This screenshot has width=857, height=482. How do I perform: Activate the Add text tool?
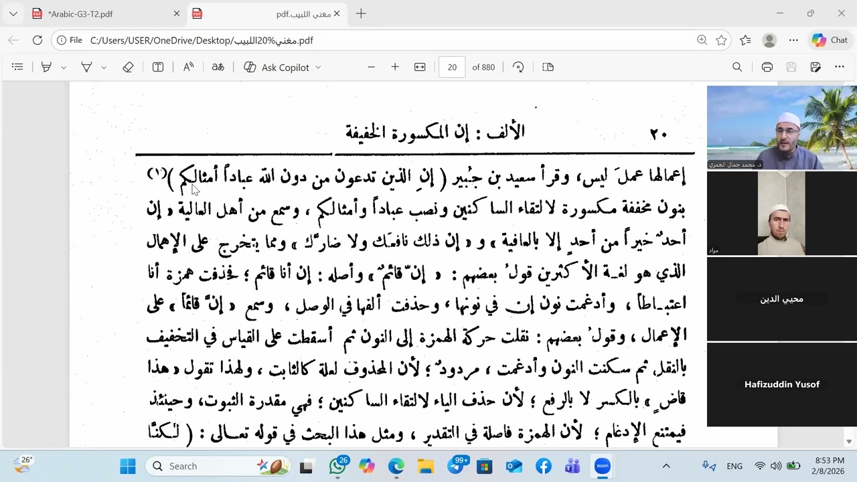[x=158, y=67]
